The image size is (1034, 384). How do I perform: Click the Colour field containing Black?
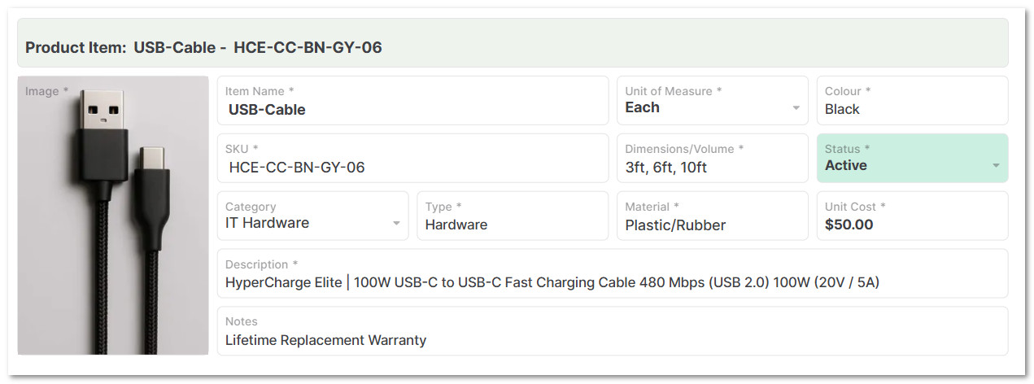(x=911, y=109)
